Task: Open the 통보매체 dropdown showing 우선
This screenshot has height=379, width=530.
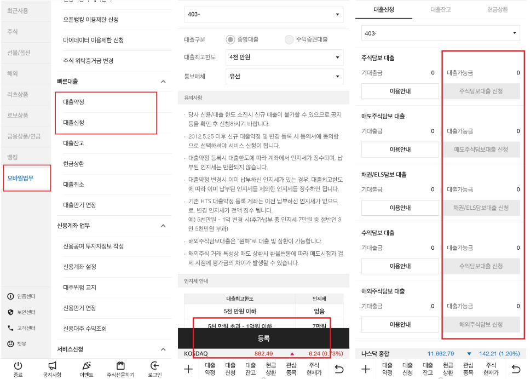Action: click(x=284, y=77)
